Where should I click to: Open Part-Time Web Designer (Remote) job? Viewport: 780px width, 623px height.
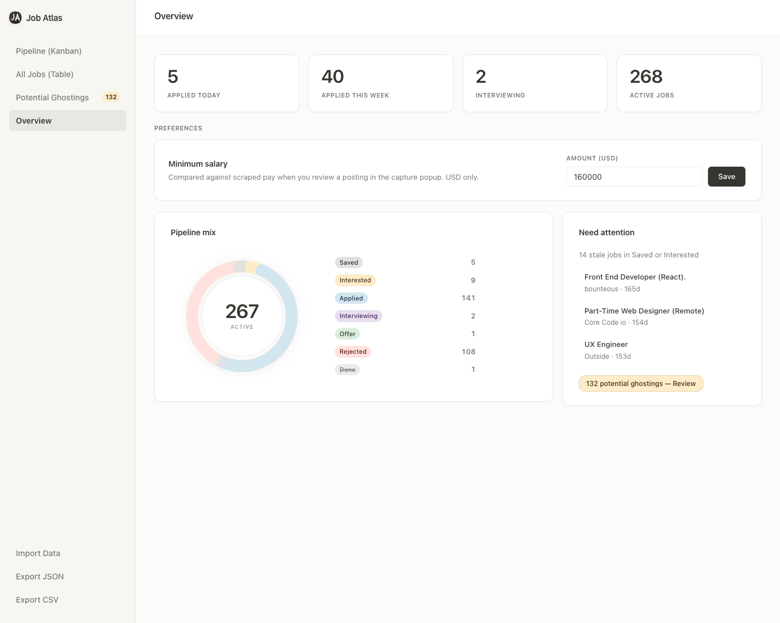[x=644, y=311]
